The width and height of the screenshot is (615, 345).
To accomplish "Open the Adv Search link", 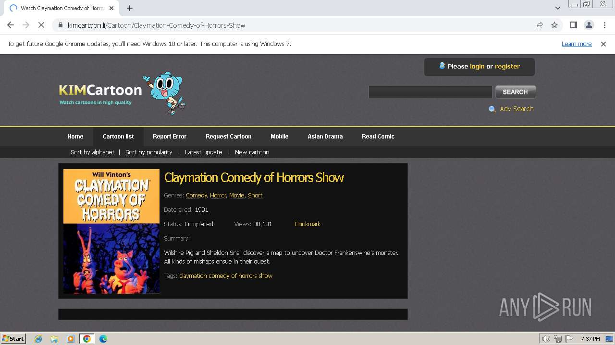I will coord(517,109).
